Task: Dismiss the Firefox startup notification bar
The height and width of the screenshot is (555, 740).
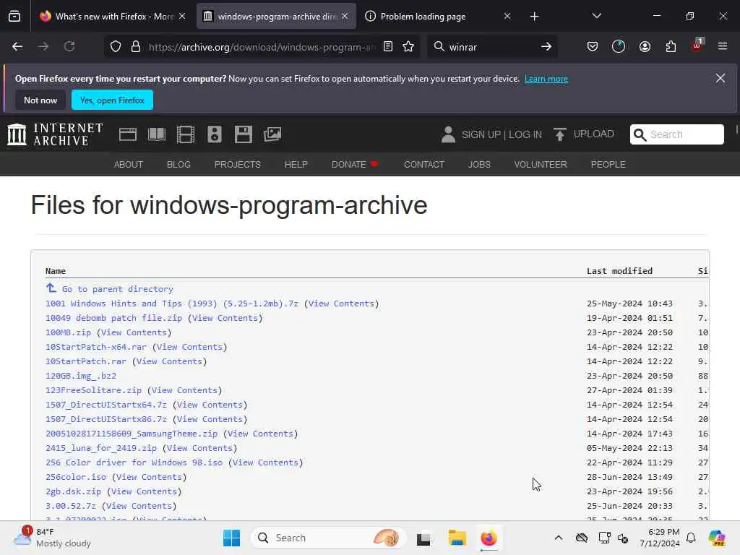Action: click(x=720, y=78)
